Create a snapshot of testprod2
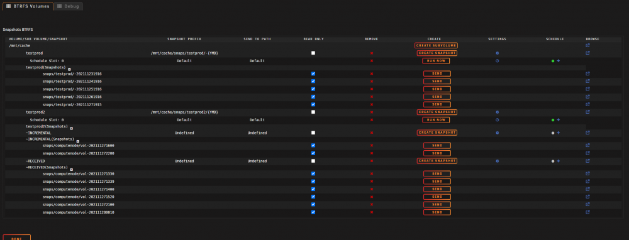629x240 pixels. pos(437,112)
